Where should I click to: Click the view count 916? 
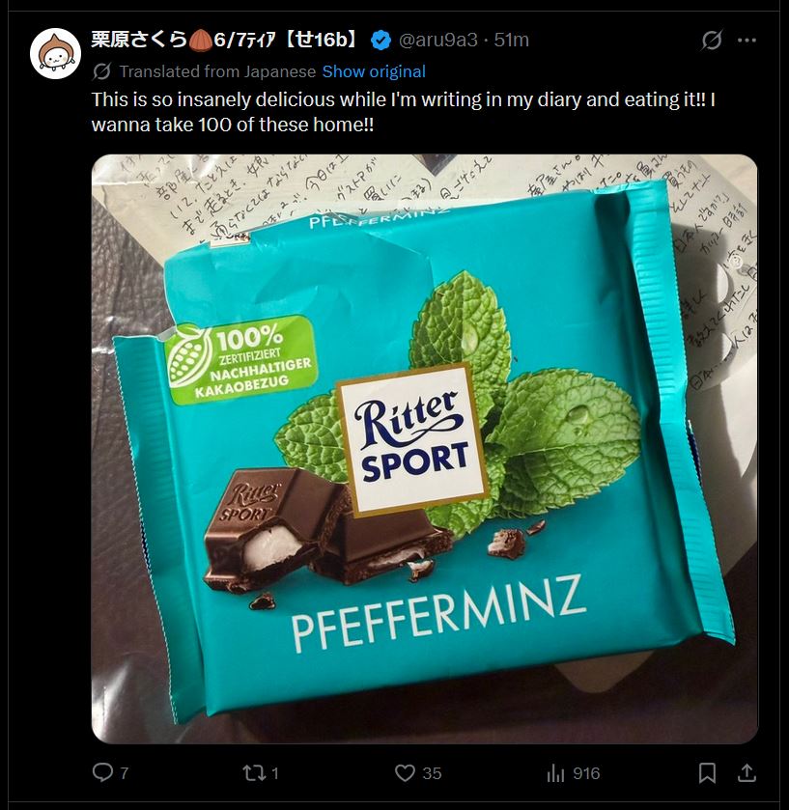coord(586,773)
